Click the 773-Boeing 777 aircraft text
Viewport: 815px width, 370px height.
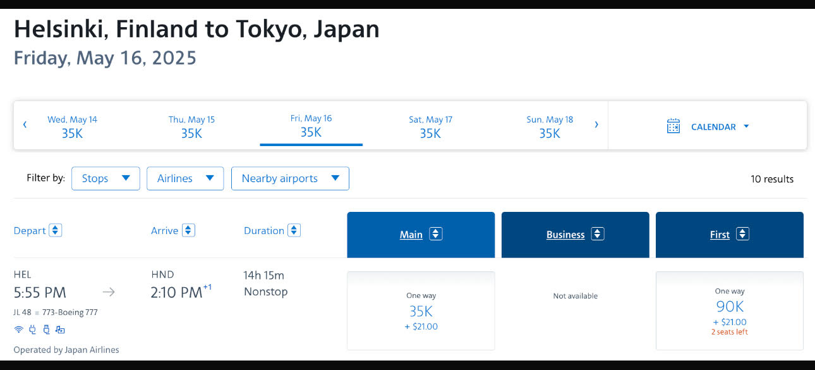tap(70, 312)
